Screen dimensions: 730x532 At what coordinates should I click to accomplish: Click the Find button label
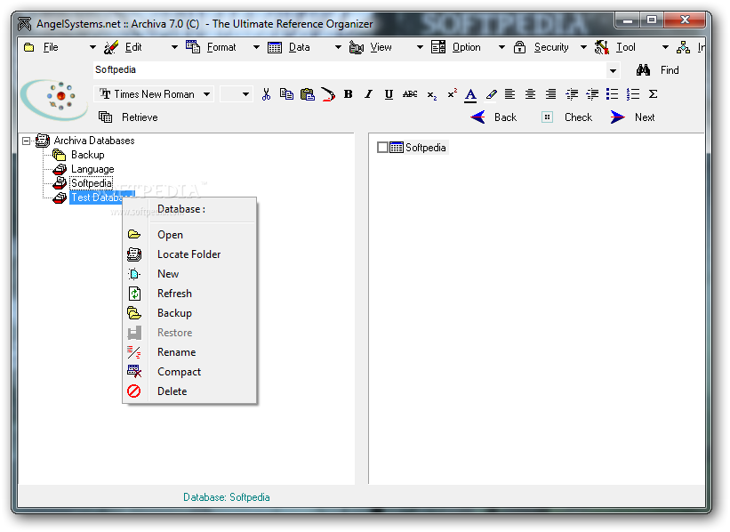coord(670,70)
